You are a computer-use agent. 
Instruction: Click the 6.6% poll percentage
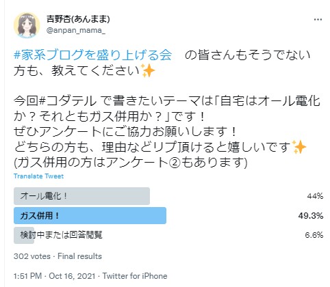[x=314, y=235]
